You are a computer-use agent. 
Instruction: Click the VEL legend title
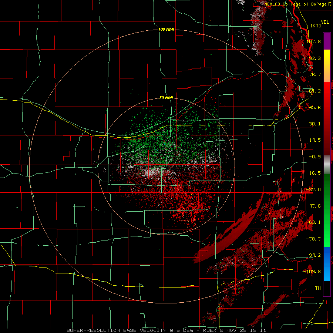pos(325,22)
